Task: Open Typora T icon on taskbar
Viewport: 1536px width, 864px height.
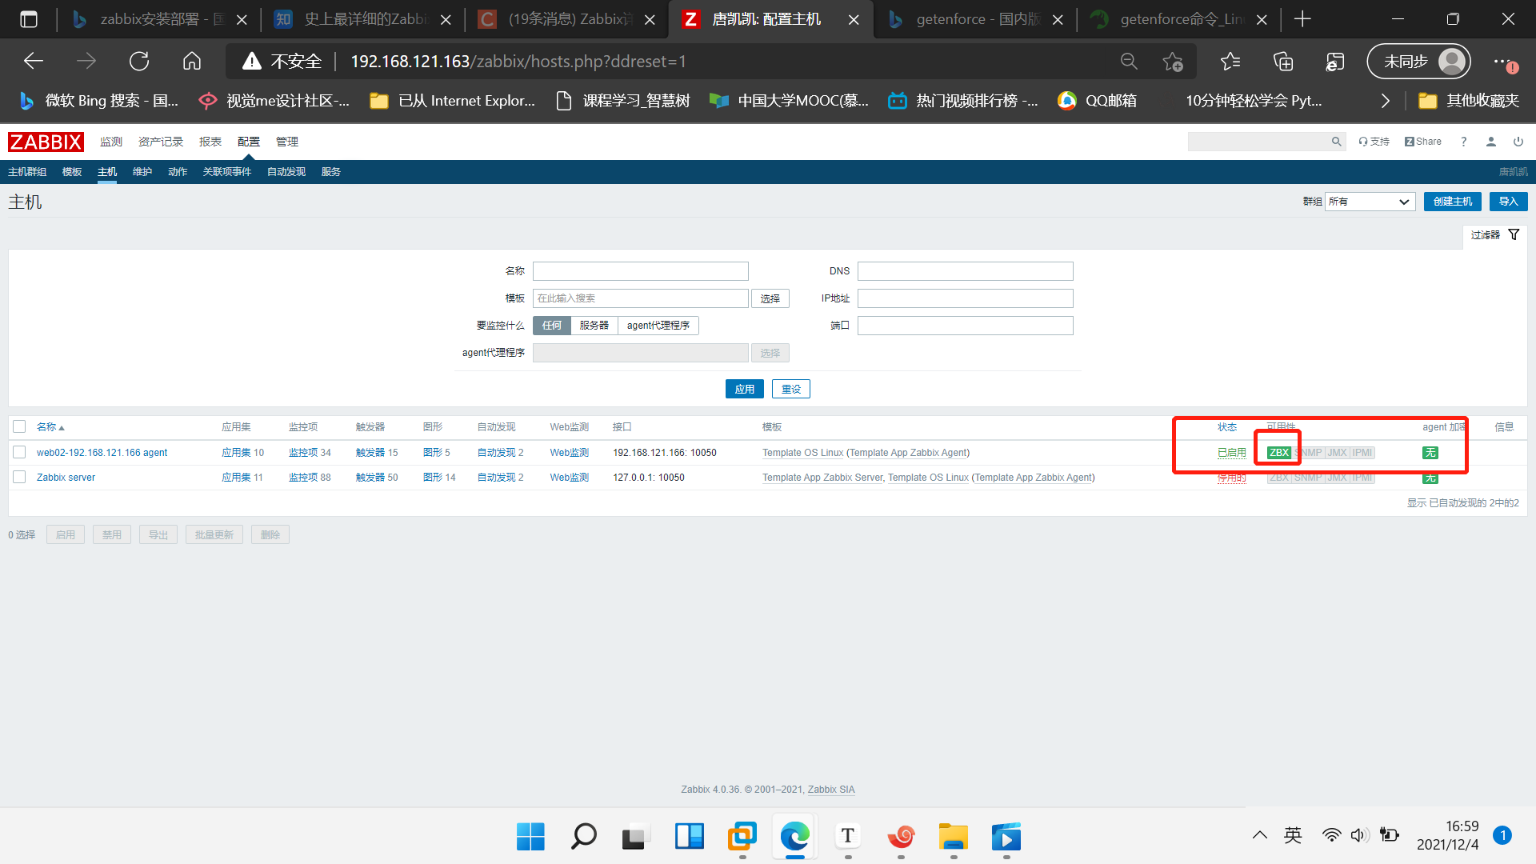Action: click(x=848, y=837)
